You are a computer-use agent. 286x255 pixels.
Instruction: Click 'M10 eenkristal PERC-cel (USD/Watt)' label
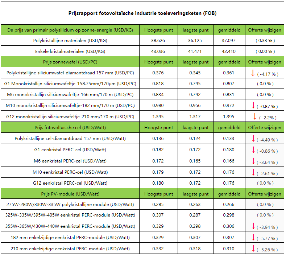tap(70, 172)
